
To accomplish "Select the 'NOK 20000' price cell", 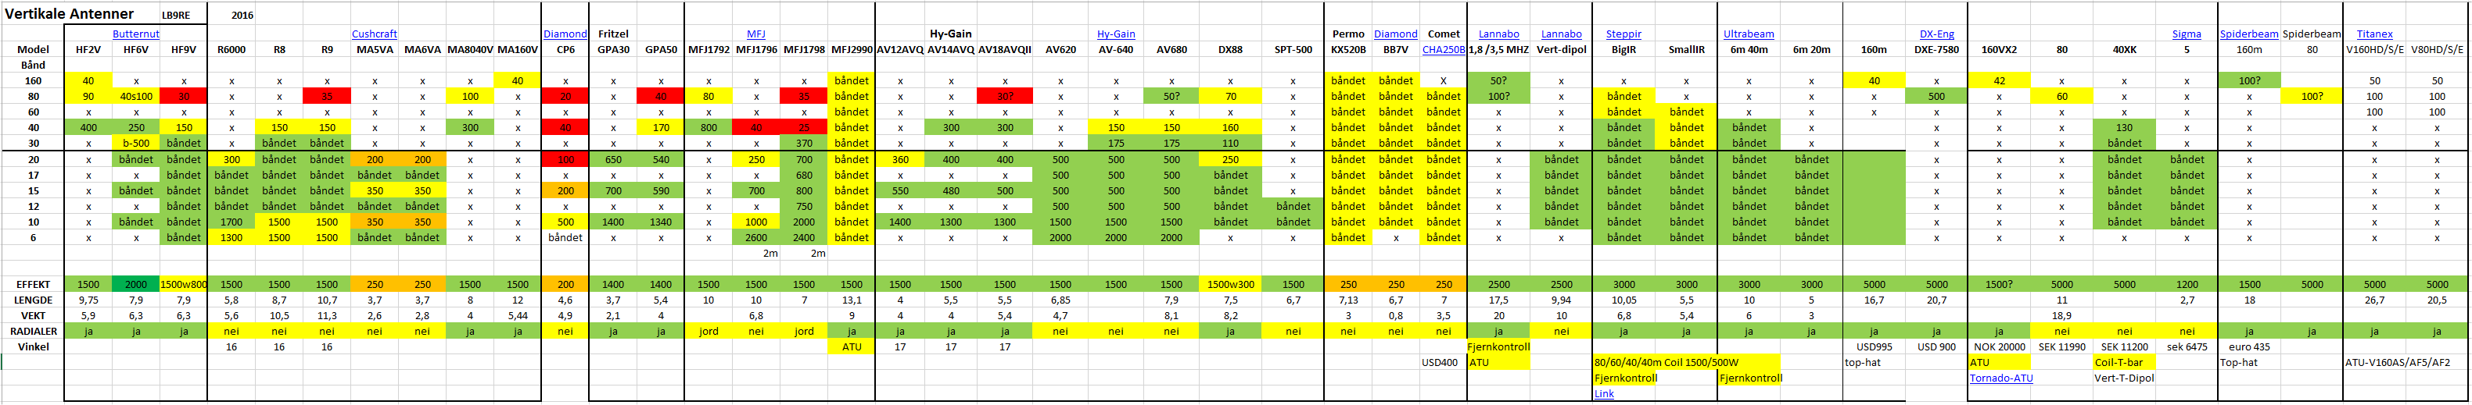I will pyautogui.click(x=1999, y=346).
